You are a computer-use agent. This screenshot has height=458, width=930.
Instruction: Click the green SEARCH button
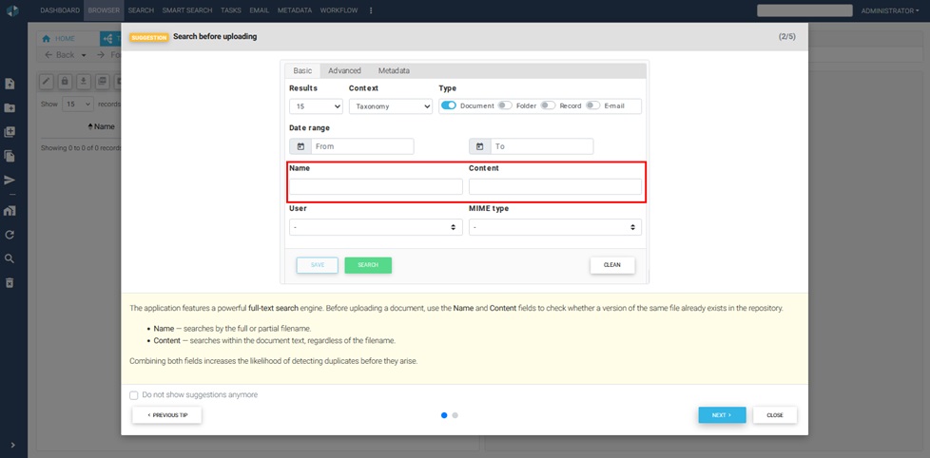coord(368,265)
